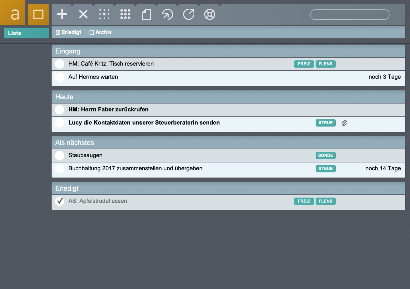Click the sparse dots grid icon

pyautogui.click(x=104, y=14)
